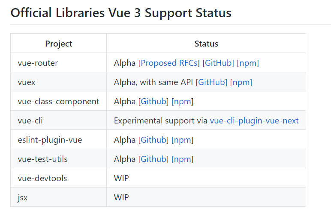
Task: Open the Proposed RFCs link for vue-router
Action: 170,63
